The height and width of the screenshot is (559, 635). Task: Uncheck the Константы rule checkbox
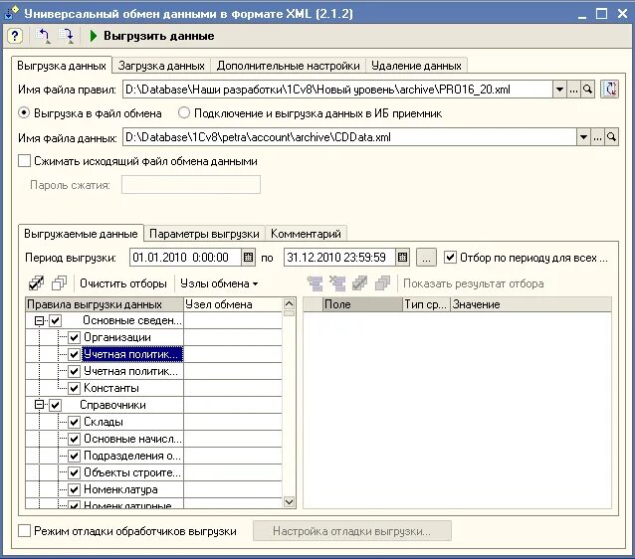(x=74, y=388)
